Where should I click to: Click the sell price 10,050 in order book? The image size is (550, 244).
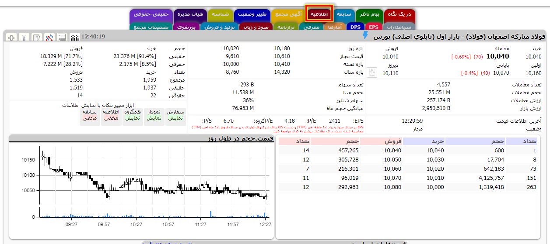(392, 160)
